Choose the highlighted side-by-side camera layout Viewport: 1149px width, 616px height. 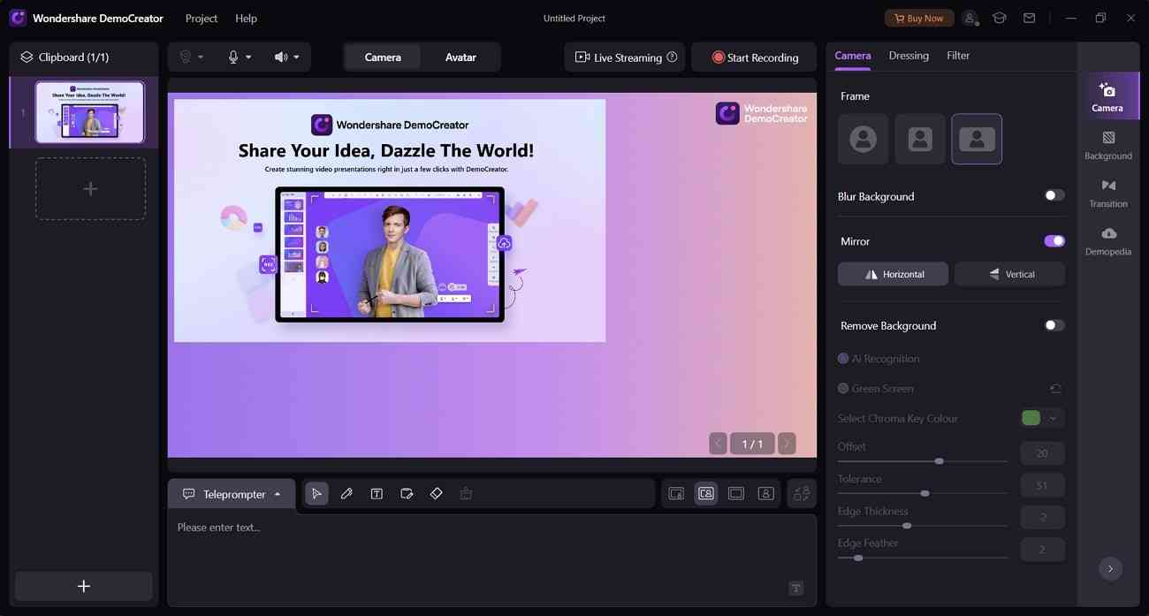pyautogui.click(x=706, y=494)
